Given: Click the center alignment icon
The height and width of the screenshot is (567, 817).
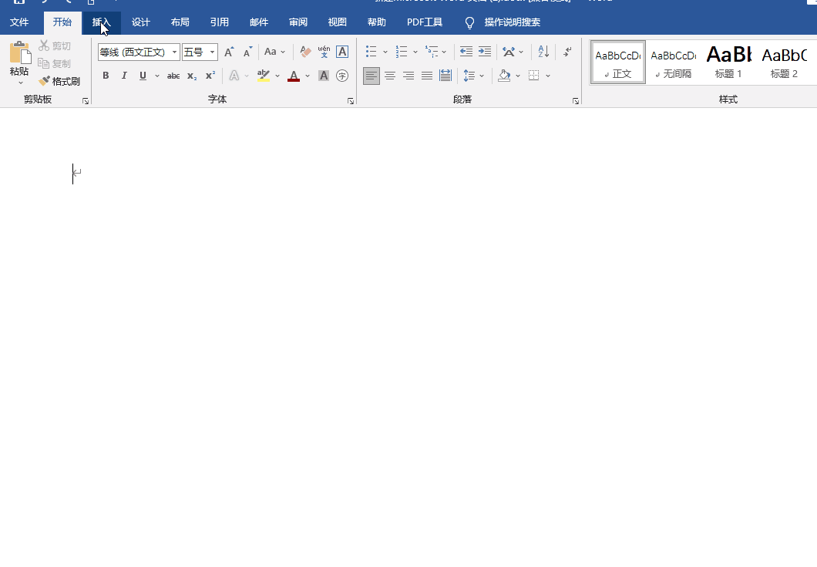Looking at the screenshot, I should click(390, 76).
